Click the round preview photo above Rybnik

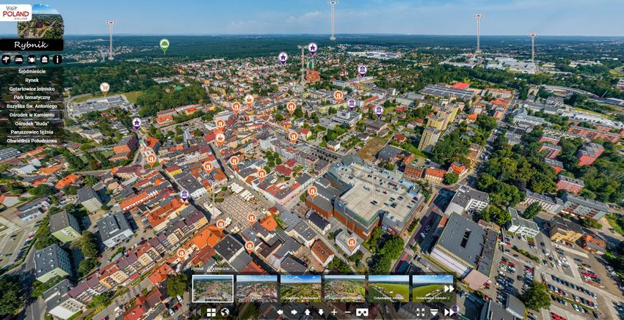point(40,22)
